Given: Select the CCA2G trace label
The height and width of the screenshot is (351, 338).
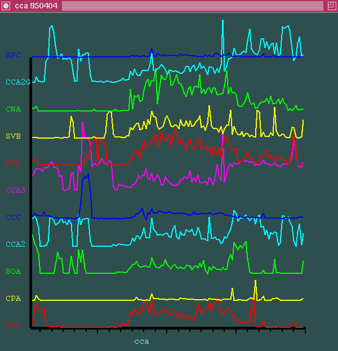Looking at the screenshot, I should (16, 82).
